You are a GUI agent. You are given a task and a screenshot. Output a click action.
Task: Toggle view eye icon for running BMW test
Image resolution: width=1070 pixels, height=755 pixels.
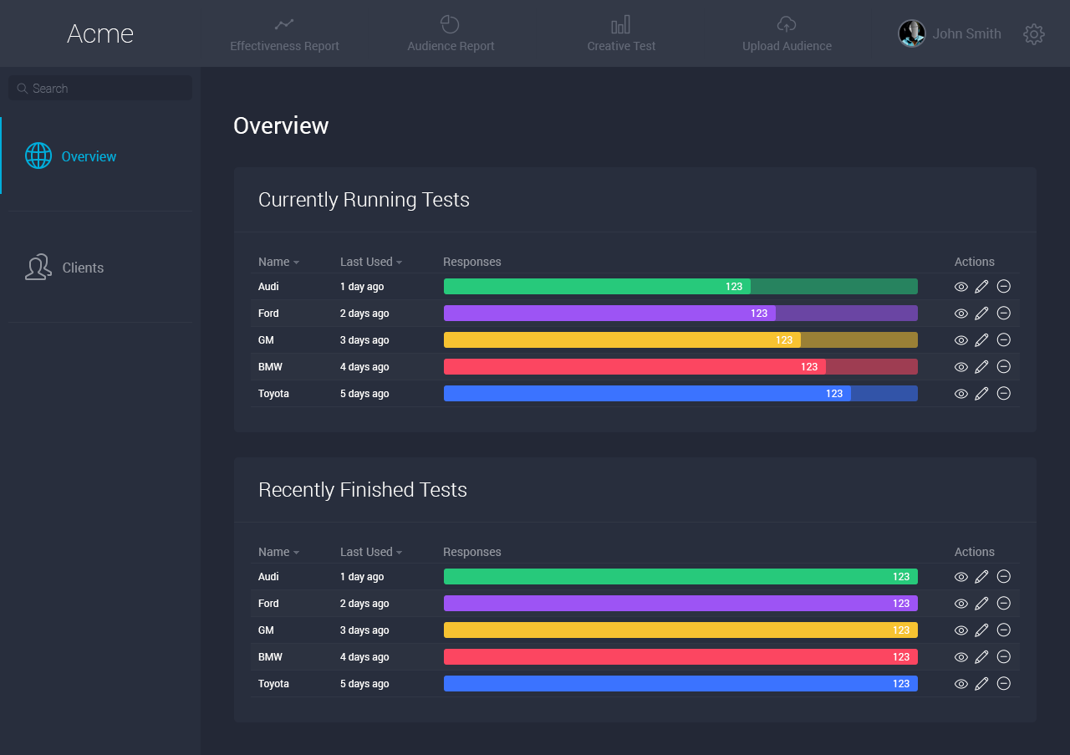[961, 367]
